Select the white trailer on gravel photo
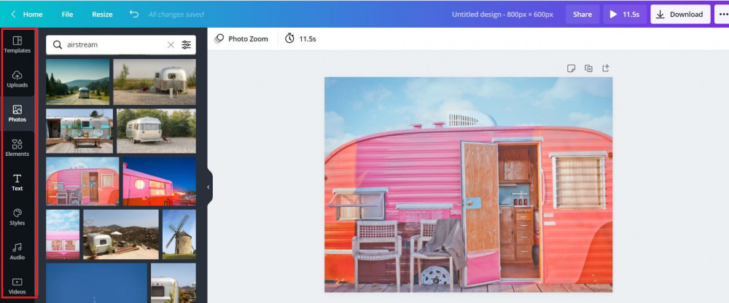Viewport: 729px width, 303px height. pyautogui.click(x=156, y=131)
